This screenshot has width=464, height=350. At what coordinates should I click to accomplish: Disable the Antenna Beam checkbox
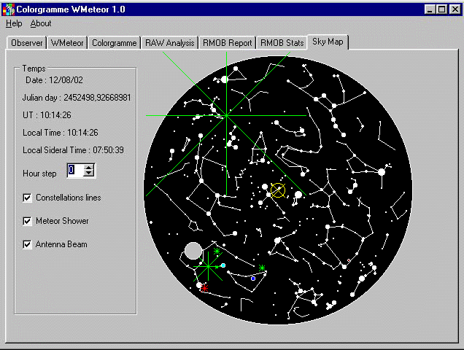click(27, 244)
